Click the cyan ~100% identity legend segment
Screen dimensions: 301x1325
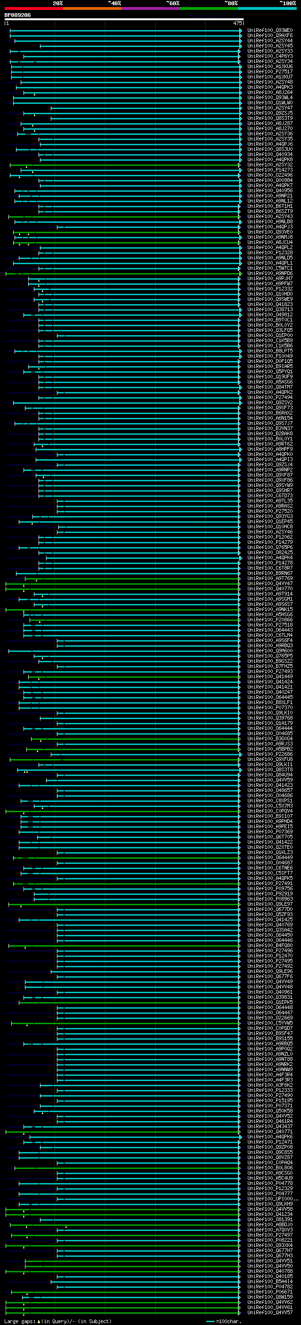(x=268, y=8)
